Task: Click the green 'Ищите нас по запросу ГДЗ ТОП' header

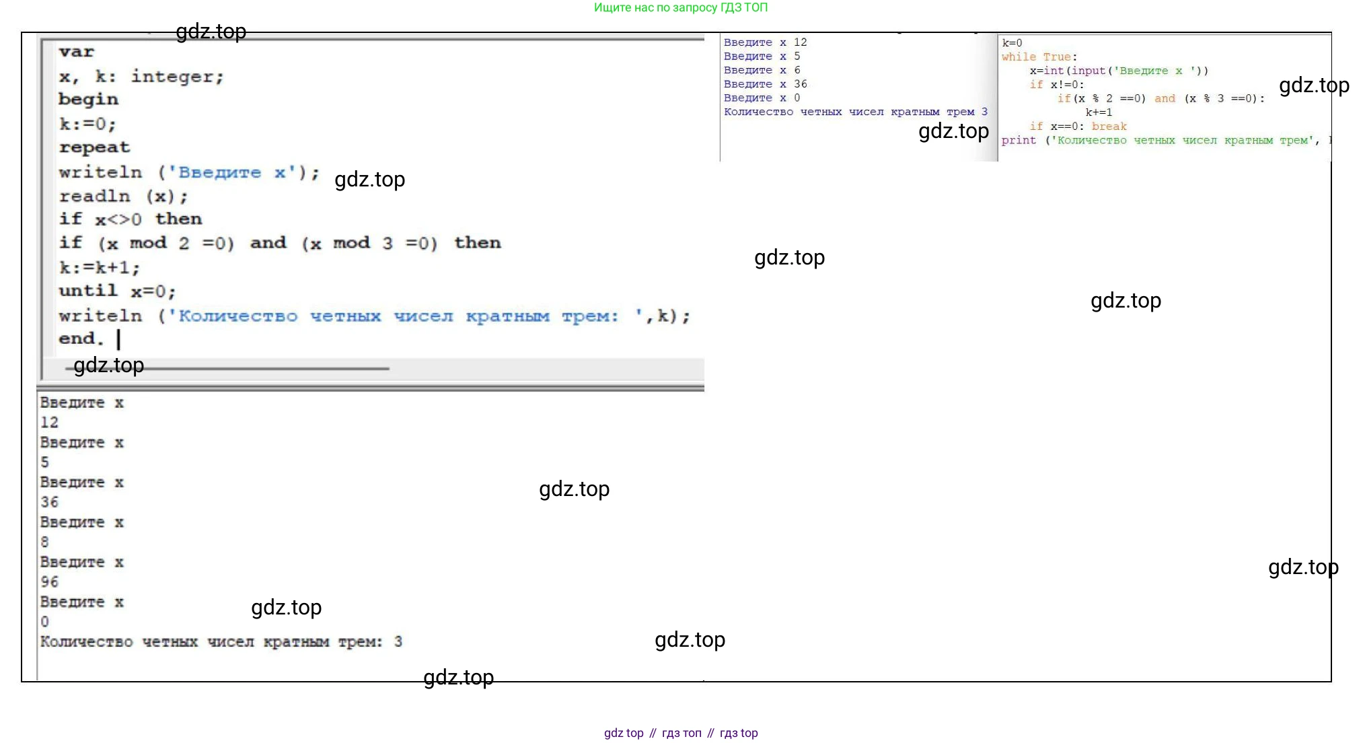Action: tap(680, 7)
